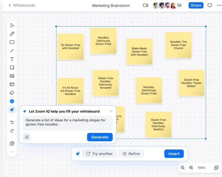Screen dimensions: 222x177
Task: Open the frames/templates tool in sidebar
Action: [12, 84]
